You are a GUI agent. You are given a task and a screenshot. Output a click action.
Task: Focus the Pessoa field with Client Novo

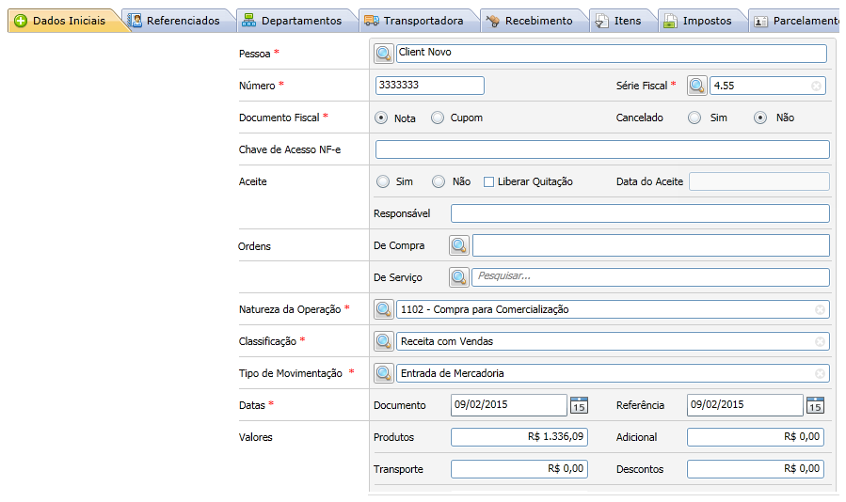[612, 54]
